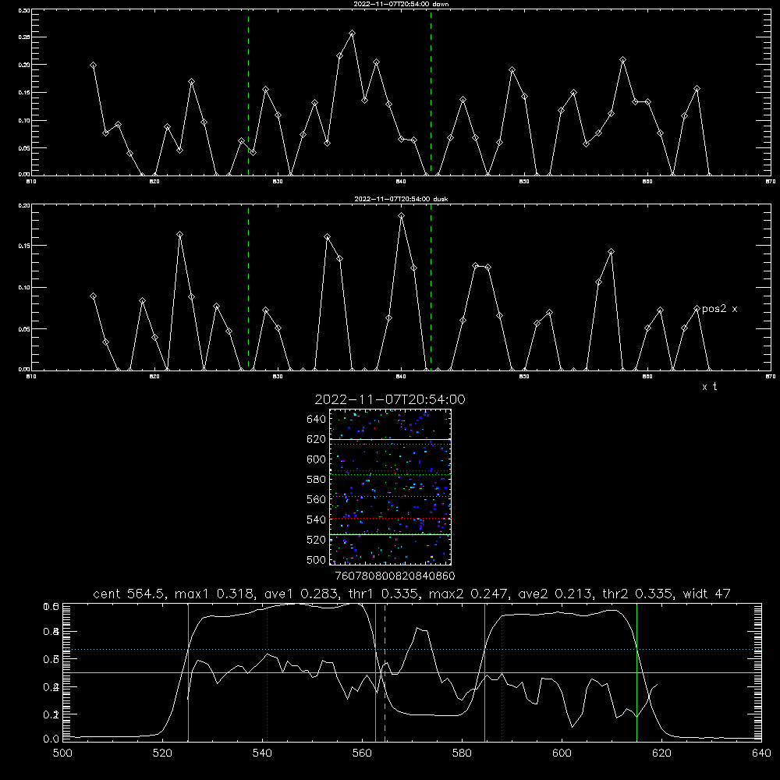Select the 'pos2 x' label in the dusk plot
The image size is (780, 780).
[719, 309]
